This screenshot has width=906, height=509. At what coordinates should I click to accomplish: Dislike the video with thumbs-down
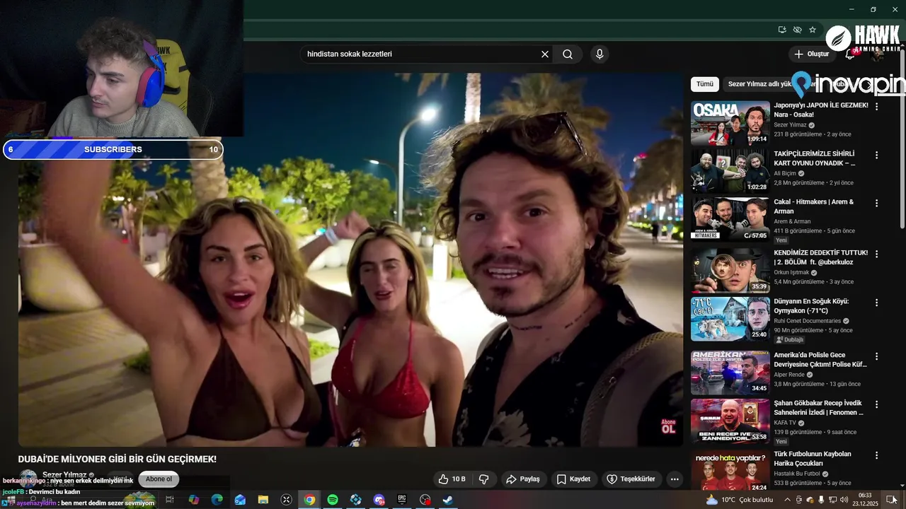pyautogui.click(x=484, y=479)
